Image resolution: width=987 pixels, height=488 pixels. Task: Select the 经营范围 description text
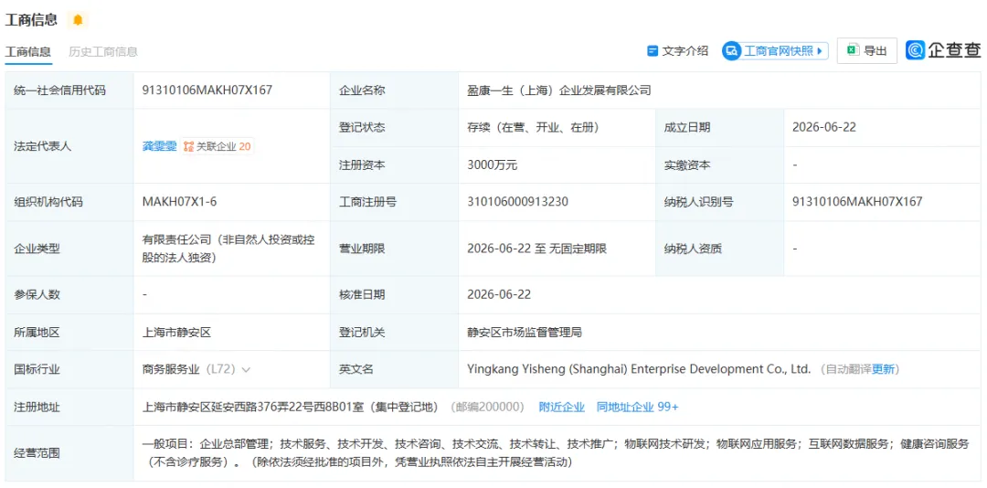tap(556, 452)
